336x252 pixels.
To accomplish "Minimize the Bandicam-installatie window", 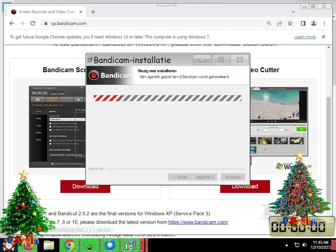I will pyautogui.click(x=202, y=60).
